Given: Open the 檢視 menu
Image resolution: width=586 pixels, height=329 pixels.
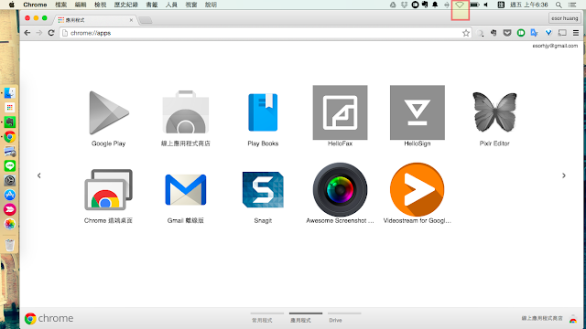Looking at the screenshot, I should click(x=100, y=5).
